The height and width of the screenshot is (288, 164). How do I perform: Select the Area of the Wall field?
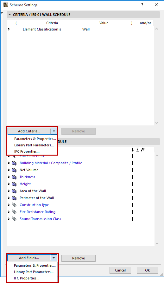click(33, 191)
